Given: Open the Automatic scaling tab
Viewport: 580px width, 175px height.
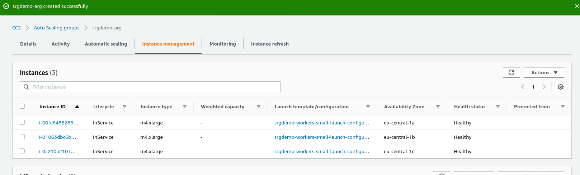Looking at the screenshot, I should [x=106, y=44].
